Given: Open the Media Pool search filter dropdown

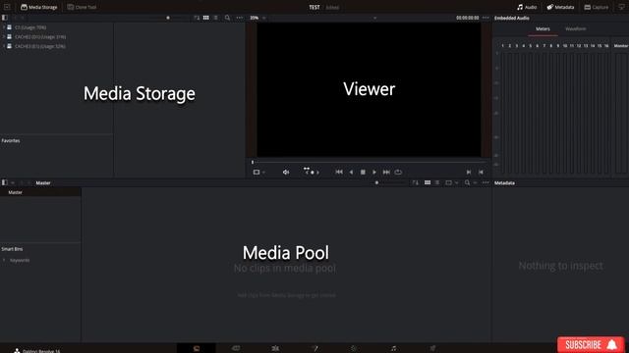Looking at the screenshot, I should [475, 183].
